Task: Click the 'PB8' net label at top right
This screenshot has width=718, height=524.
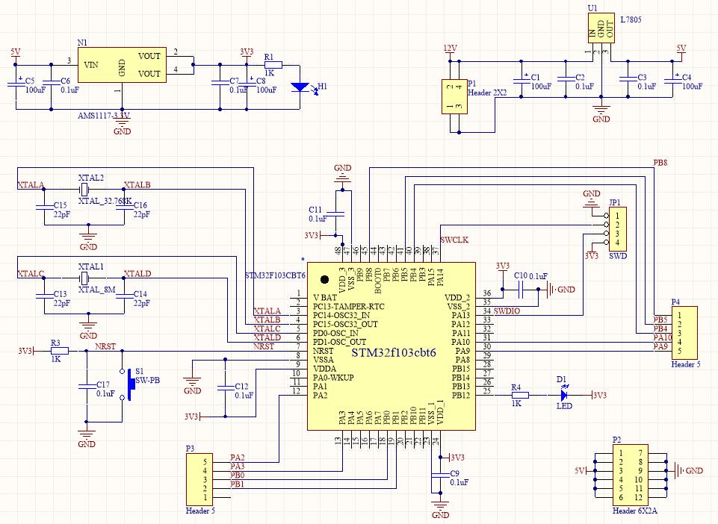Action: click(660, 163)
